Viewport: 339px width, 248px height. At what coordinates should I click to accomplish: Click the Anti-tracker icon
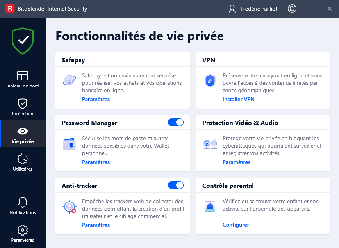coord(70,207)
